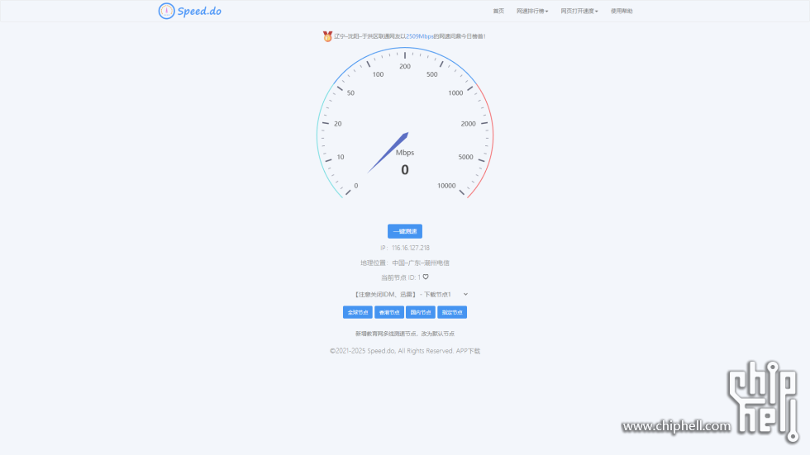Click the 2509Mbps speed link
The image size is (810, 455).
(x=419, y=36)
